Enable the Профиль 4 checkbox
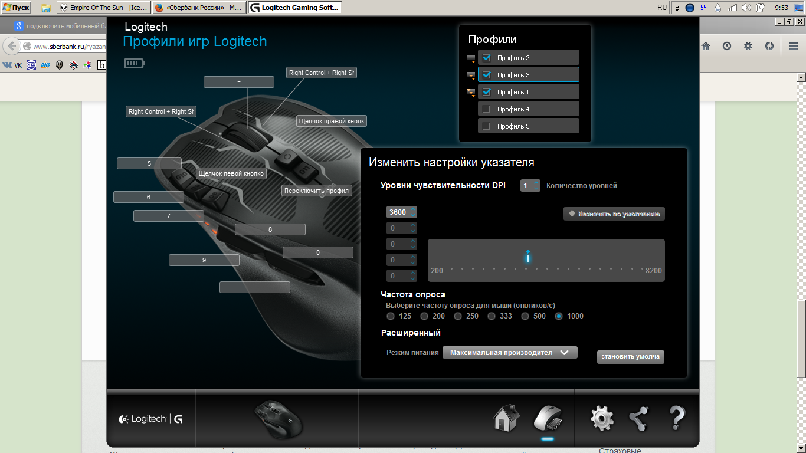The height and width of the screenshot is (453, 806). 486,109
